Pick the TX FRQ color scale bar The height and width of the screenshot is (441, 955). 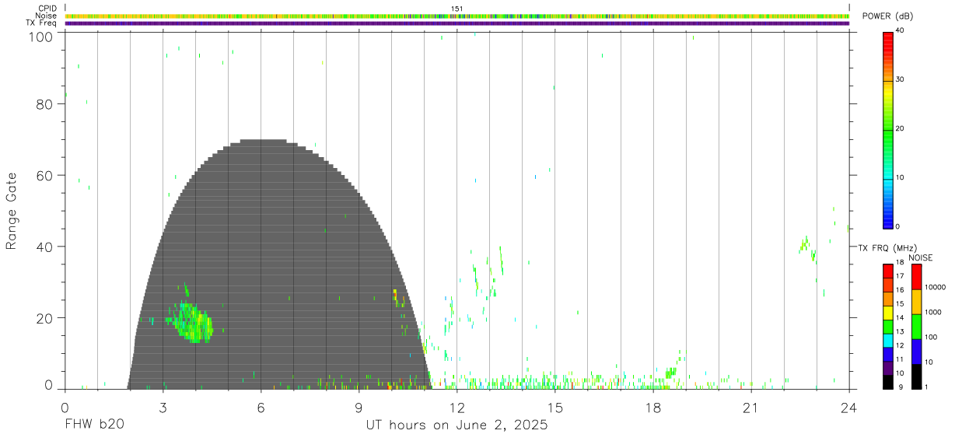(x=888, y=326)
